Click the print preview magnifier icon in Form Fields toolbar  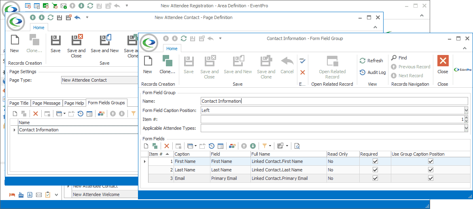tap(297, 146)
